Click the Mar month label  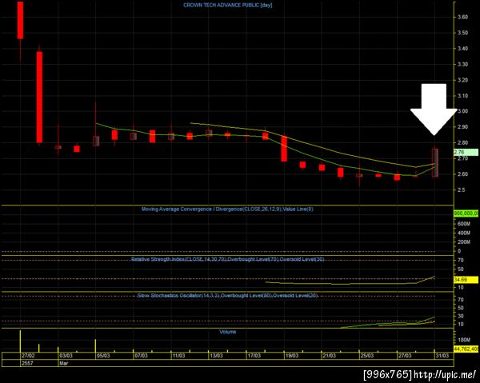pyautogui.click(x=64, y=363)
